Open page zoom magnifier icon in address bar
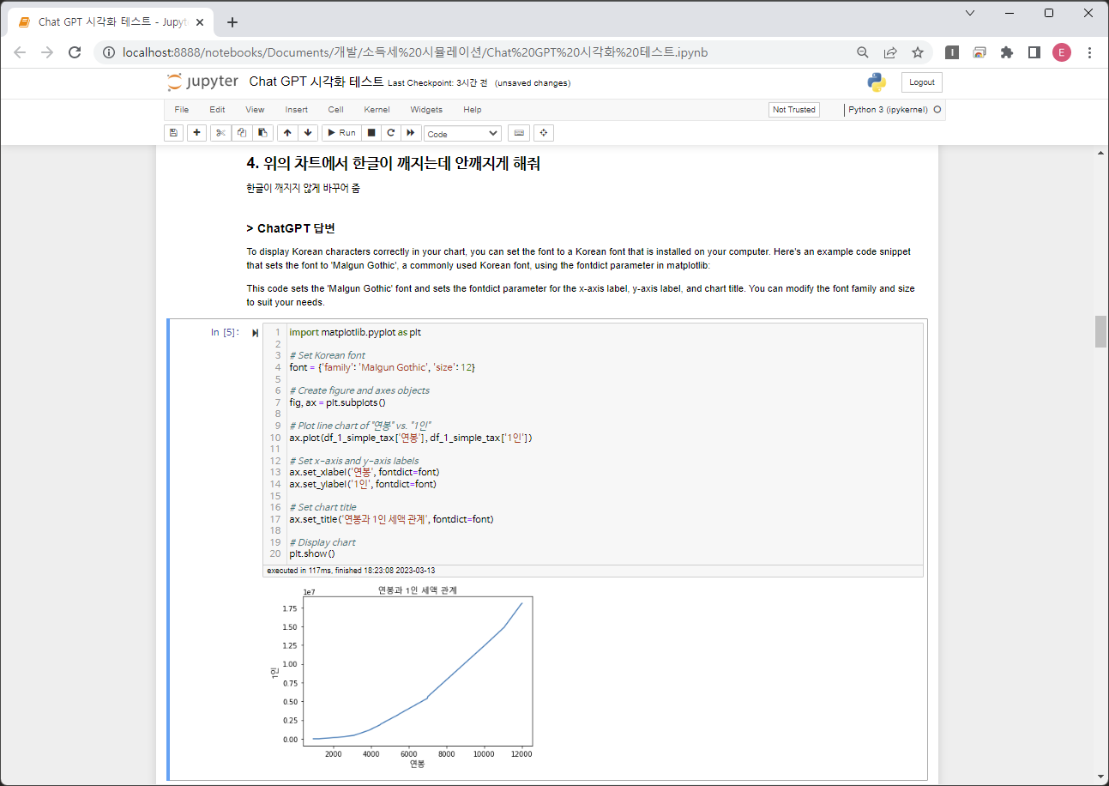 coord(863,52)
